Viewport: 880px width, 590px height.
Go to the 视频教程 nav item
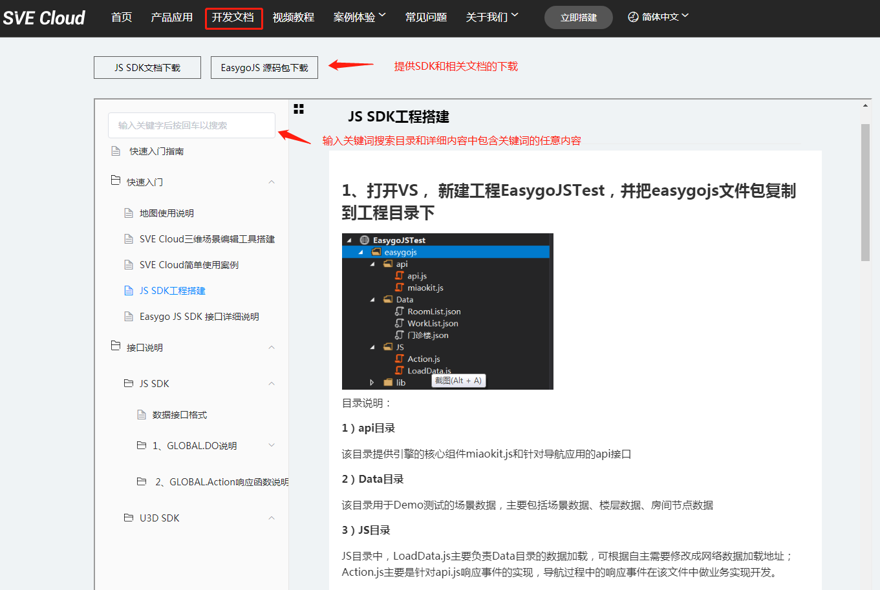coord(293,17)
